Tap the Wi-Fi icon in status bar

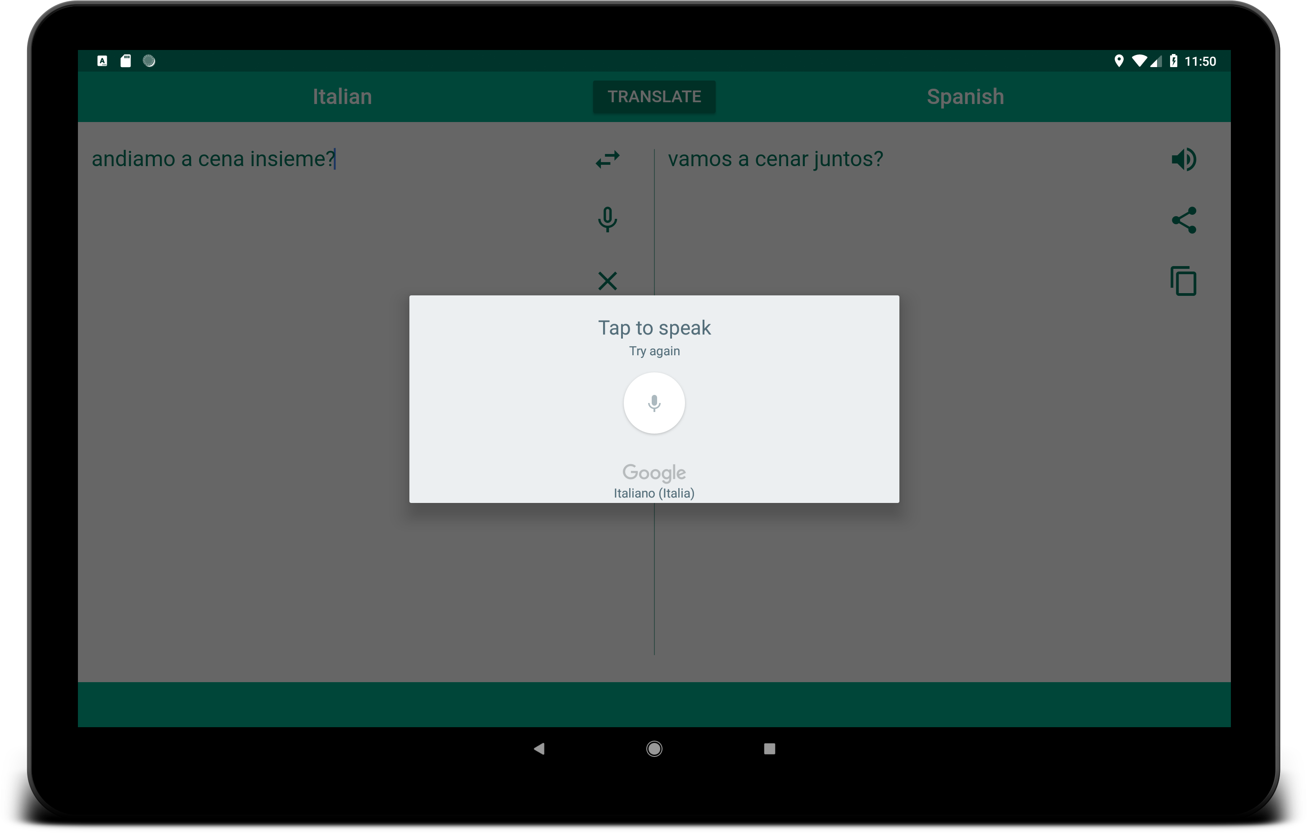pos(1139,61)
